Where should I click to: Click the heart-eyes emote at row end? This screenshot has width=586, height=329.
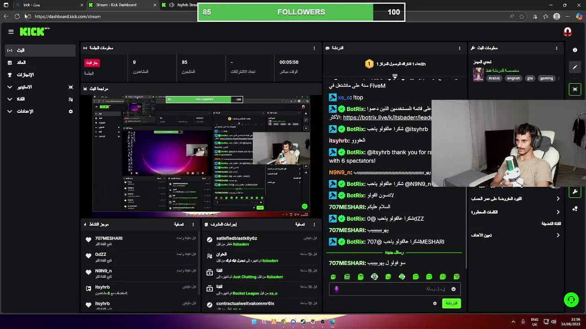pyautogui.click(x=456, y=276)
